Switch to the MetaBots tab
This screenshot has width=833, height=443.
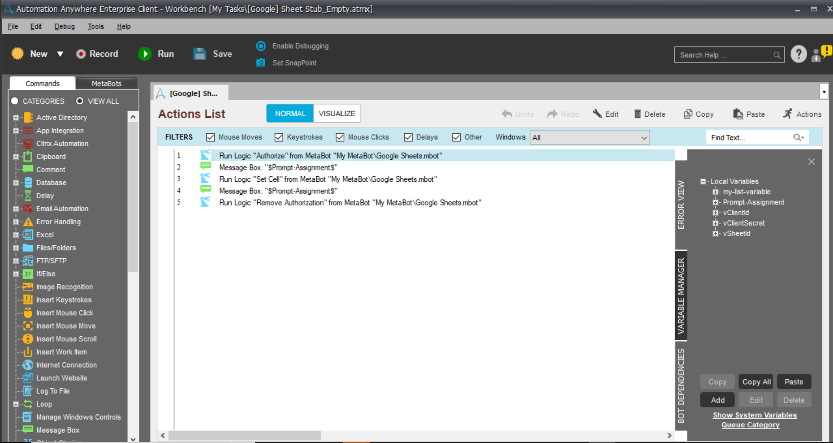tap(107, 83)
